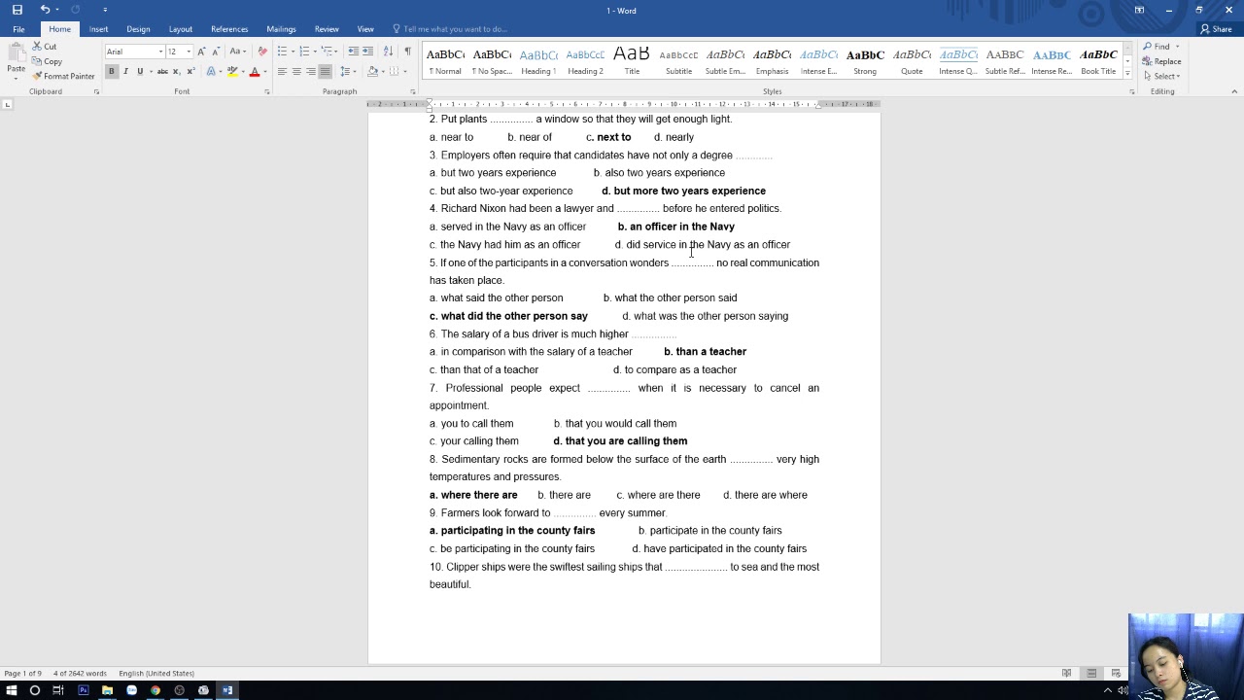Viewport: 1244px width, 700px height.
Task: Click the Save icon in the title bar
Action: pyautogui.click(x=17, y=10)
